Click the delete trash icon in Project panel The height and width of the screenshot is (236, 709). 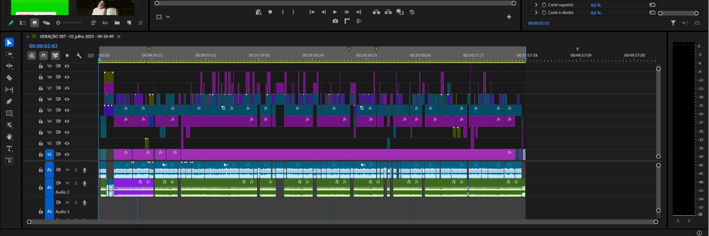pyautogui.click(x=140, y=23)
